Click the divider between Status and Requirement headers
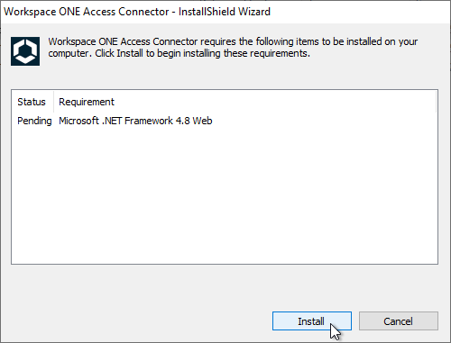The image size is (451, 343). (x=54, y=102)
